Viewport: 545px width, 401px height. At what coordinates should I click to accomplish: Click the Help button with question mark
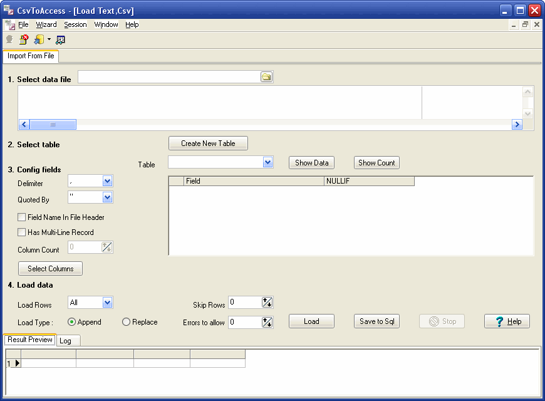click(x=507, y=321)
